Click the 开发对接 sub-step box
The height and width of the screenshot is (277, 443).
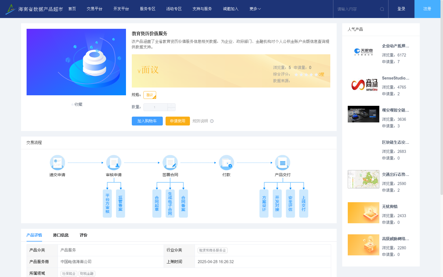tap(277, 204)
